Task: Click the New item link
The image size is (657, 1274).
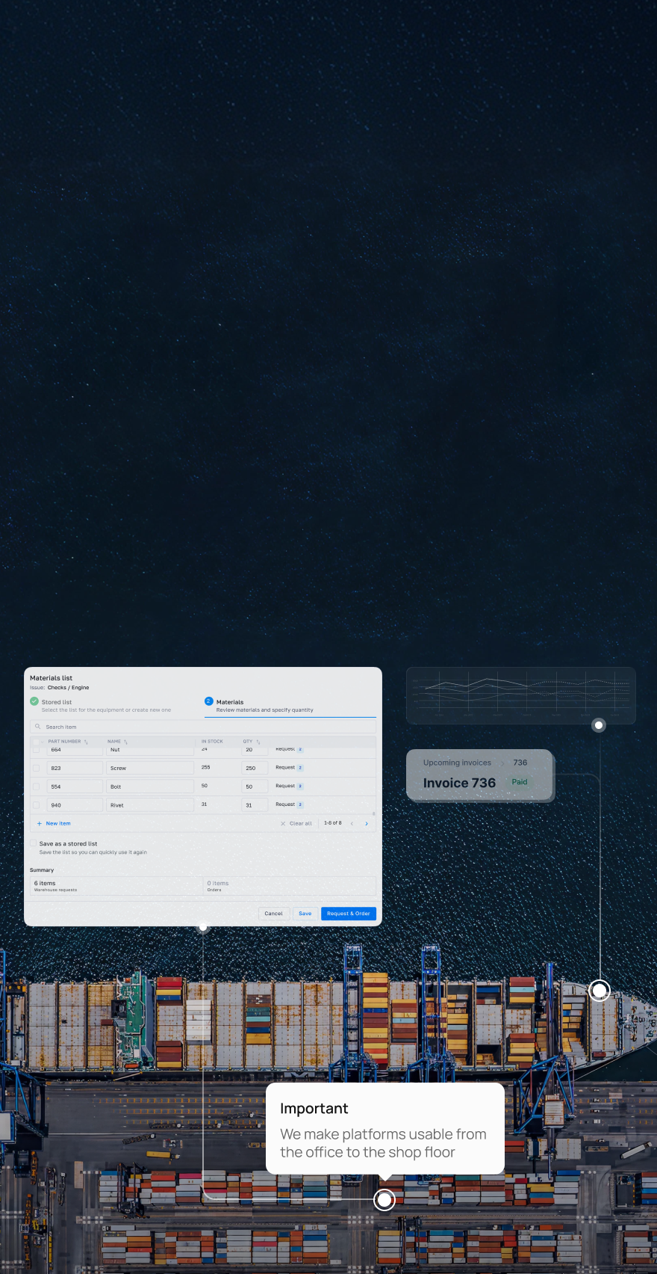Action: (58, 823)
